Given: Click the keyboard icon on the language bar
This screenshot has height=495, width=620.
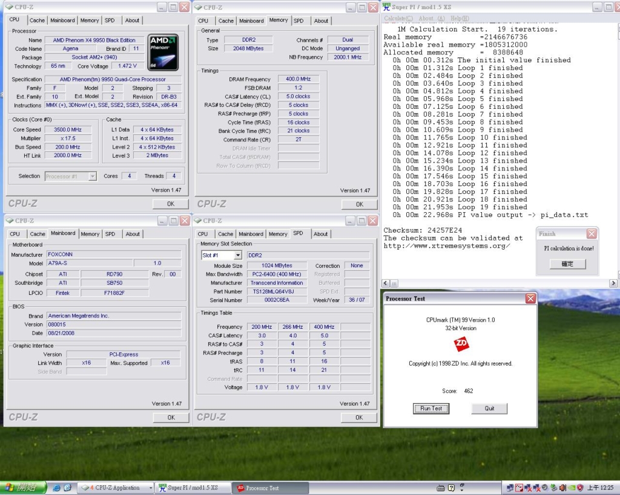Looking at the screenshot, I should tap(441, 488).
